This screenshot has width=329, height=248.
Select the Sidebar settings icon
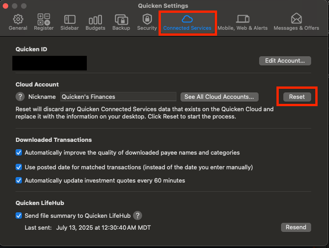(x=69, y=19)
